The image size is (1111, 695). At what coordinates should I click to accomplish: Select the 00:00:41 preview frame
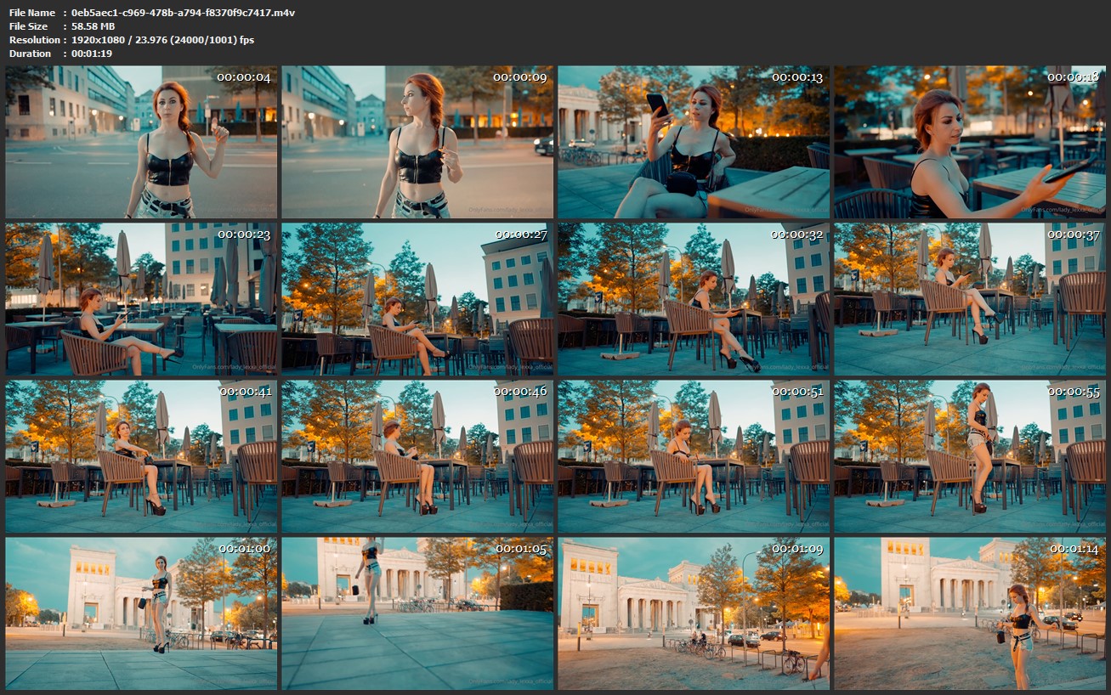[141, 456]
